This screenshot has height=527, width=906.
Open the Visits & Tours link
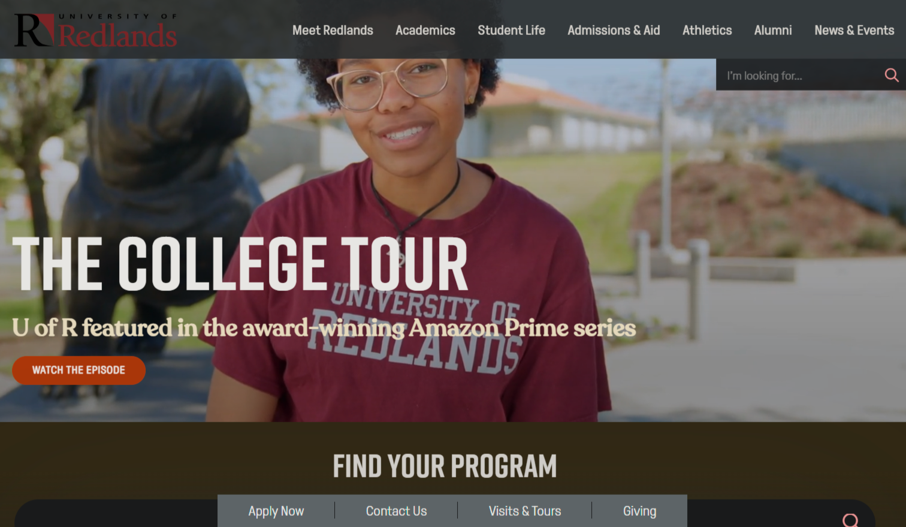525,511
